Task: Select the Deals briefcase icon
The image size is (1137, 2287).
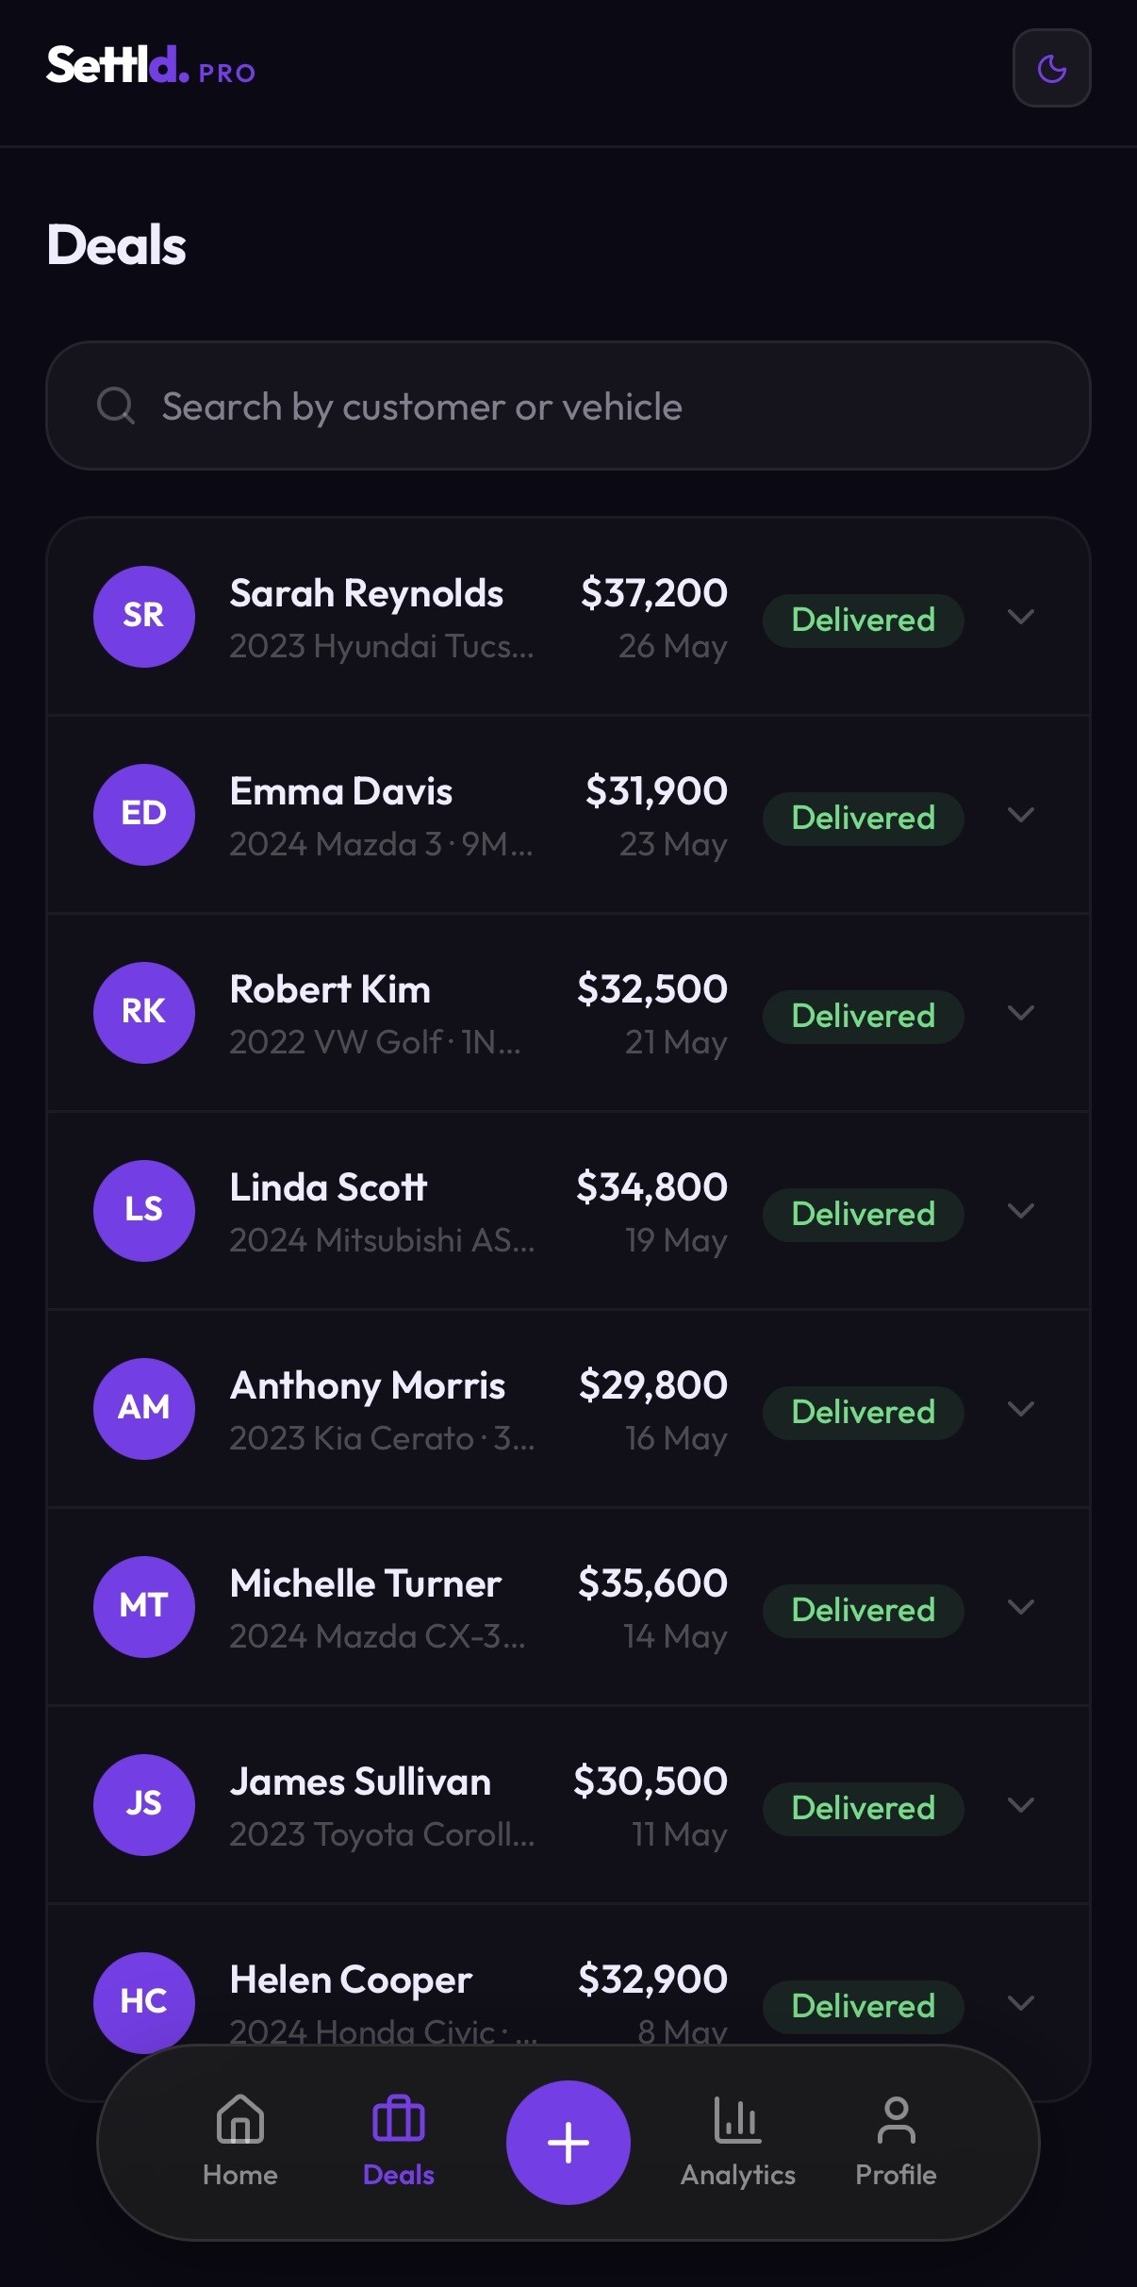Action: pyautogui.click(x=399, y=2119)
